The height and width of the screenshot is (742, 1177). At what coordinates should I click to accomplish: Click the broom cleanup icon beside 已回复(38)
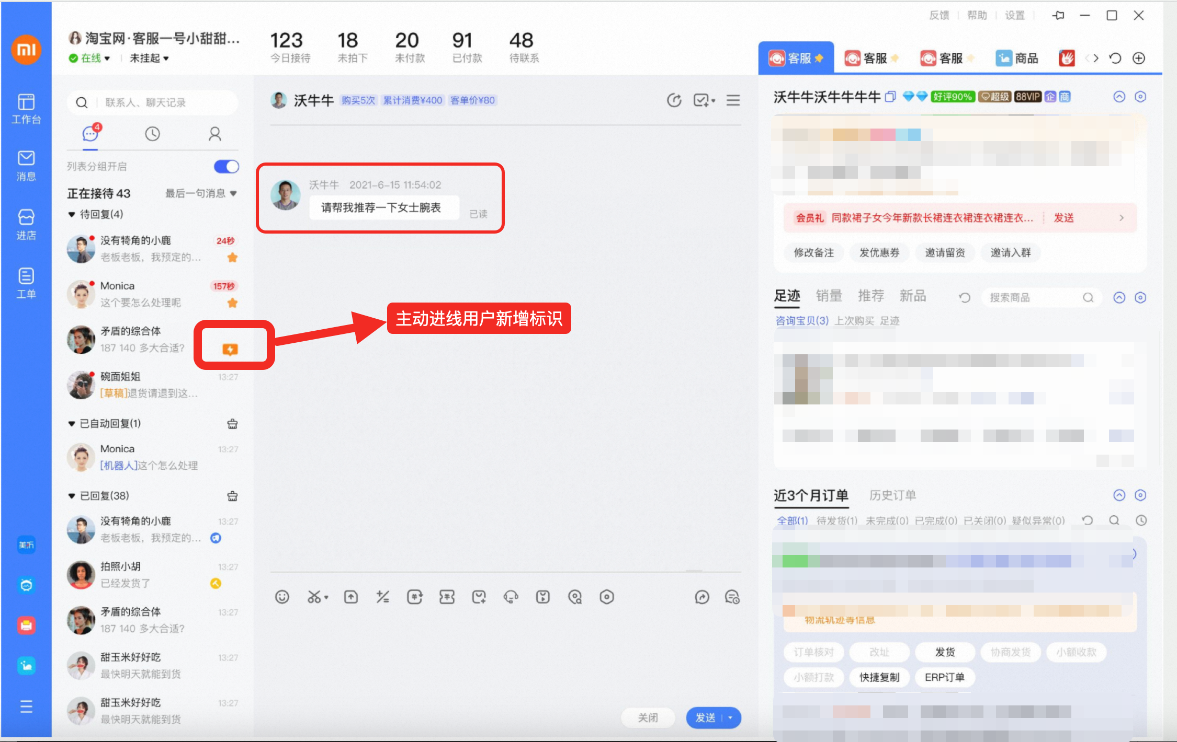pyautogui.click(x=233, y=496)
